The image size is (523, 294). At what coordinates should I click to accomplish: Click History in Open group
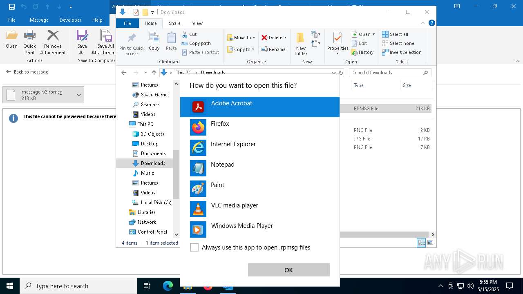pyautogui.click(x=362, y=52)
